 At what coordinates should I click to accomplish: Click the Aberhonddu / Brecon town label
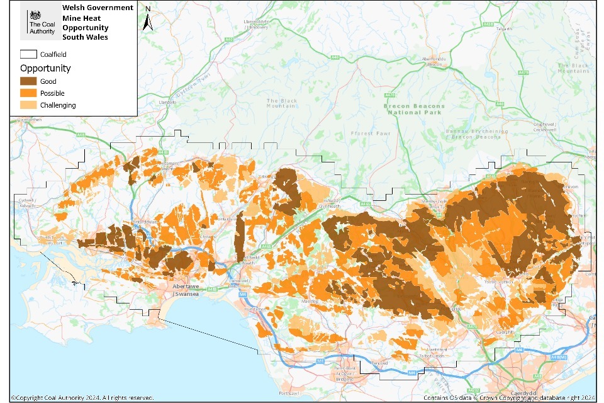tap(433, 62)
